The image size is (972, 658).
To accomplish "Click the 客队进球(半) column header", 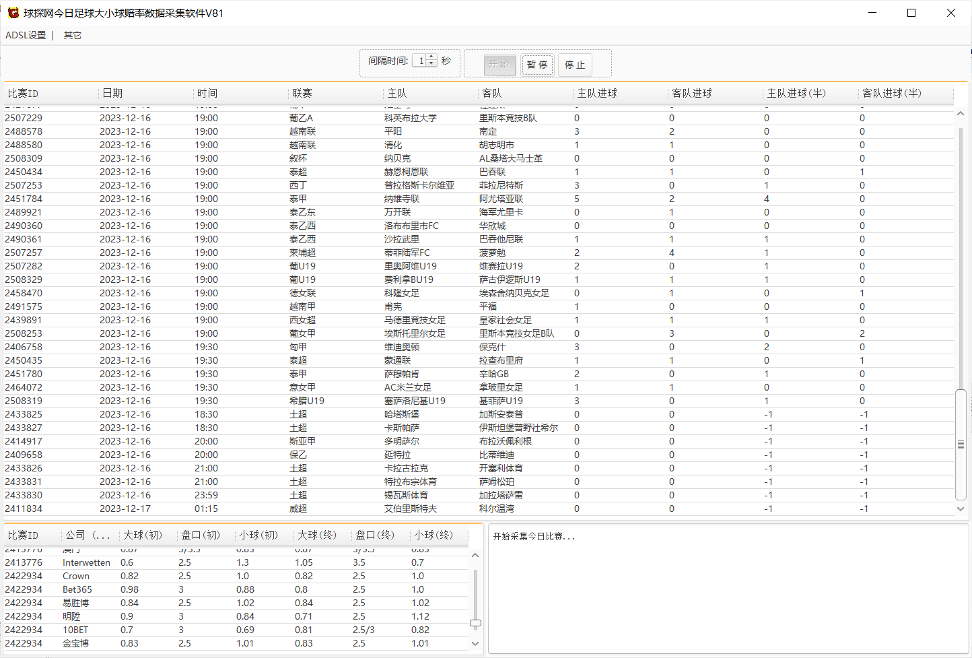I will (x=906, y=94).
